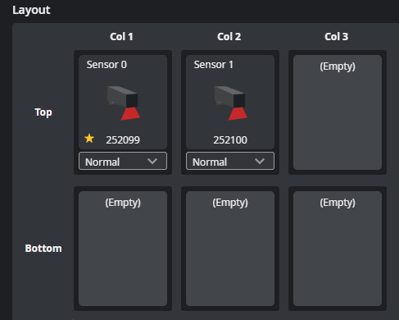The width and height of the screenshot is (399, 320).
Task: Select the empty Bottom slot in Col 3
Action: [x=338, y=249]
